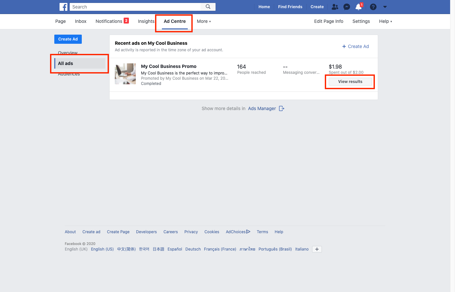Screen dimensions: 455x292
Task: Focus the Facebook Search field
Action: point(135,7)
